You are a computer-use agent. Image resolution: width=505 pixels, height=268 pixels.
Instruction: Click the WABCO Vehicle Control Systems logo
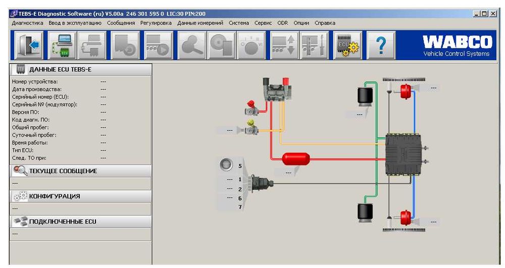click(457, 46)
